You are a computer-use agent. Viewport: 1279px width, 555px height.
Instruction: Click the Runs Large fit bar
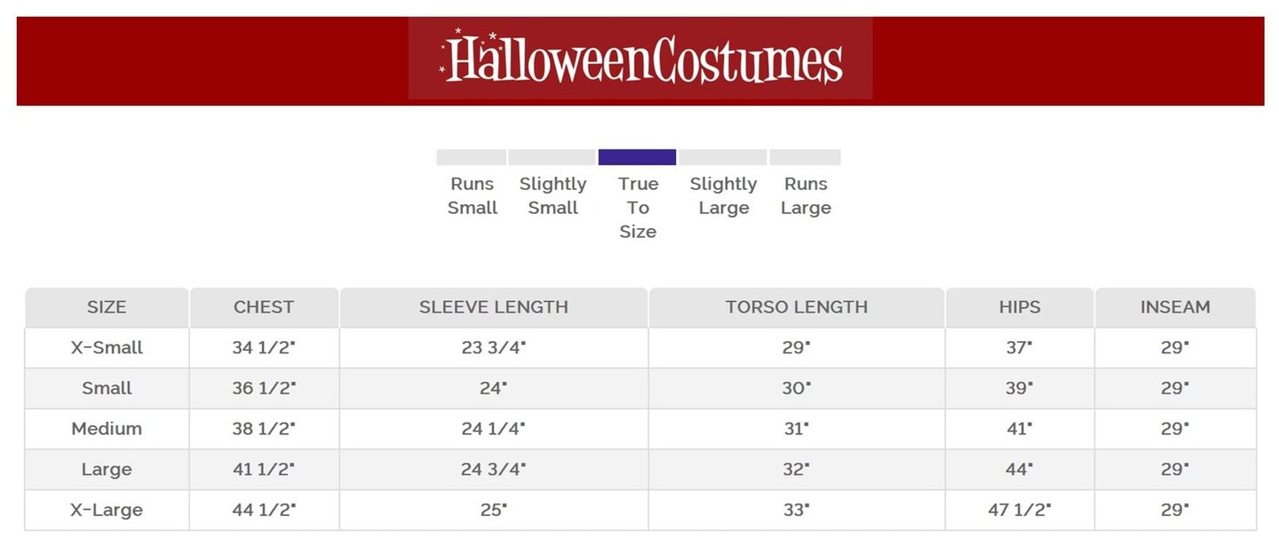(805, 157)
